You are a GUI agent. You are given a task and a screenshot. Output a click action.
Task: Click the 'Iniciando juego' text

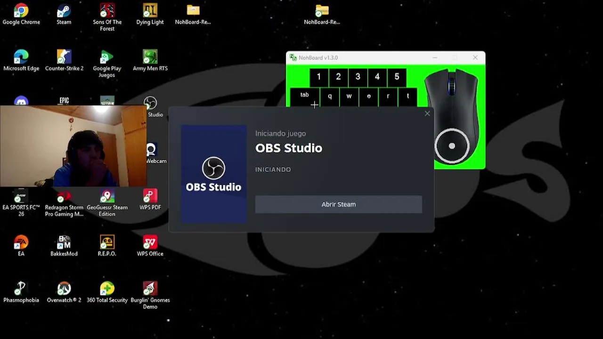pos(280,133)
